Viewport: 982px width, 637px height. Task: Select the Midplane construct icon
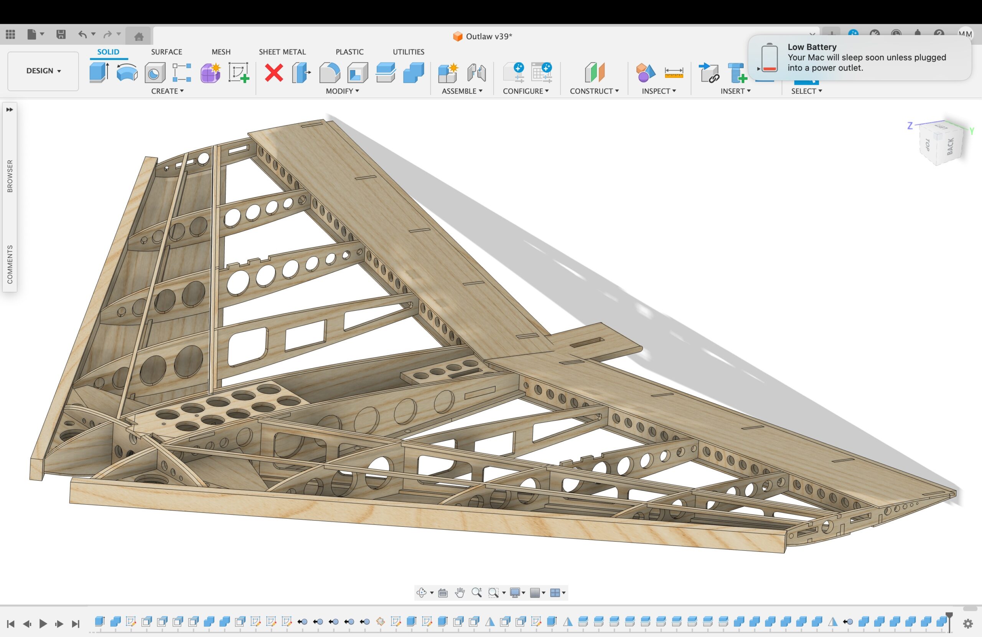pos(595,72)
